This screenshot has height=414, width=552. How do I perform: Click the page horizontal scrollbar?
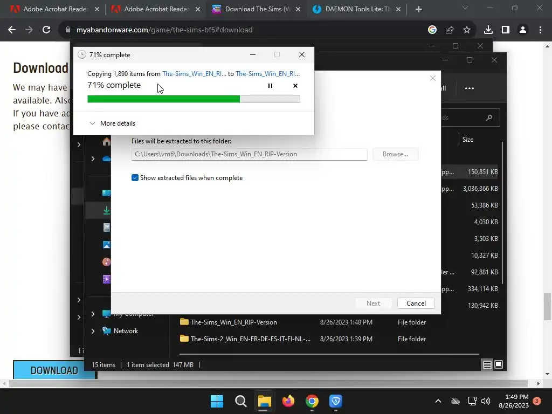268,383
